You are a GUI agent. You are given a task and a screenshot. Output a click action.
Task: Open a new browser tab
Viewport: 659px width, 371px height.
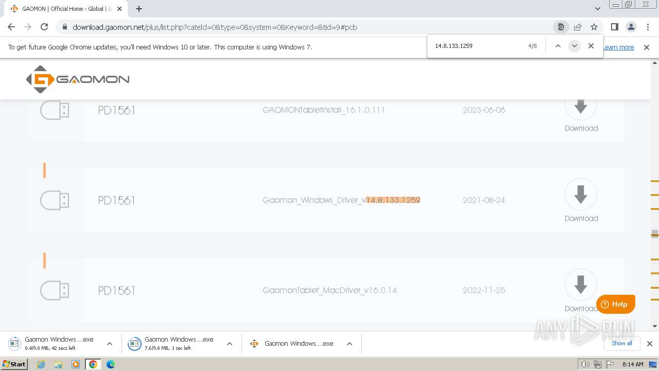pyautogui.click(x=139, y=9)
